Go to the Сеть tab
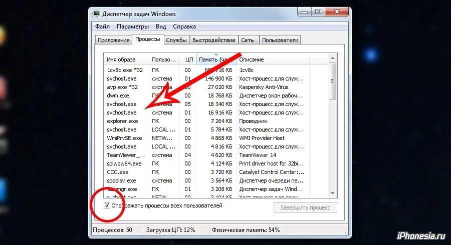 (x=248, y=40)
